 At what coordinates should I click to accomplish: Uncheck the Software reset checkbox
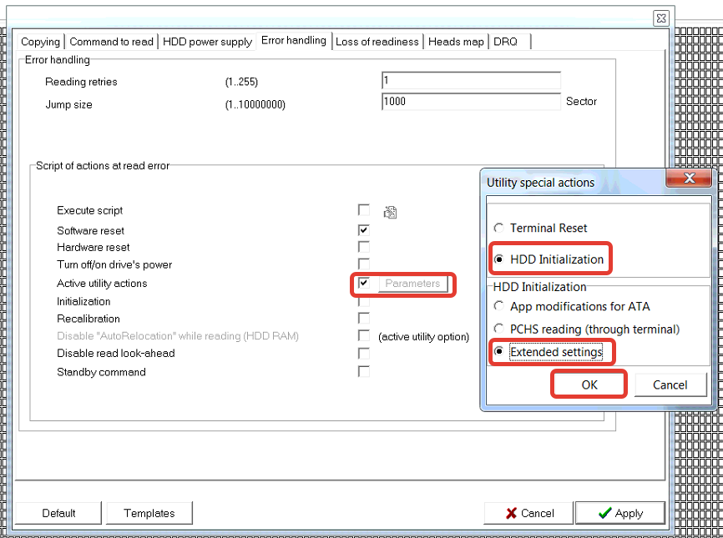point(363,230)
